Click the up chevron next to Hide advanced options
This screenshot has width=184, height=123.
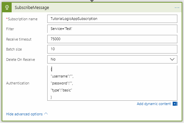tap(46, 114)
